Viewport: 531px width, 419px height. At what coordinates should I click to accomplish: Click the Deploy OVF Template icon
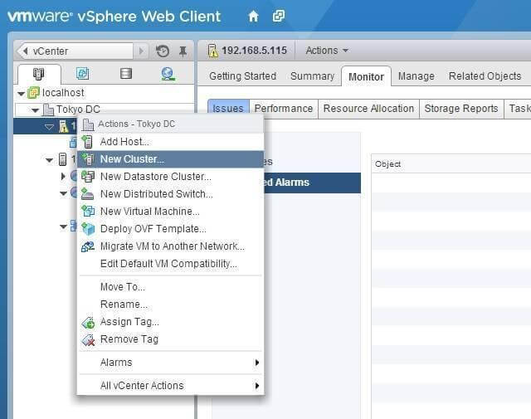[x=88, y=229]
